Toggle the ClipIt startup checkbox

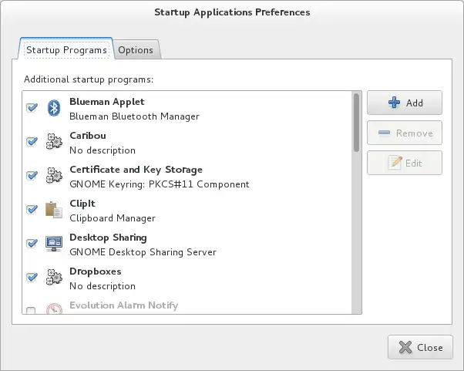[32, 210]
